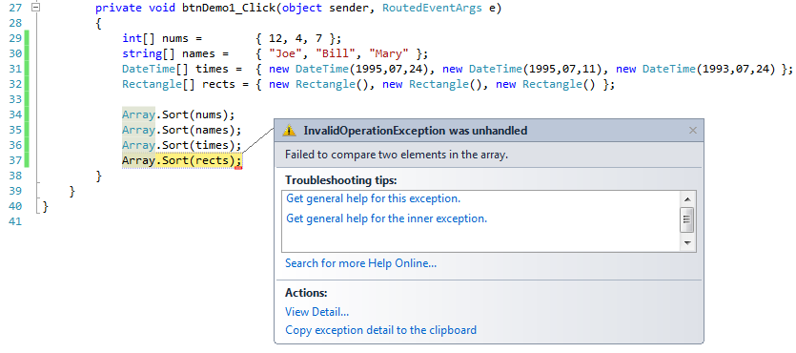This screenshot has height=353, width=796.
Task: Click line number 29 in the margin
Action: 16,38
